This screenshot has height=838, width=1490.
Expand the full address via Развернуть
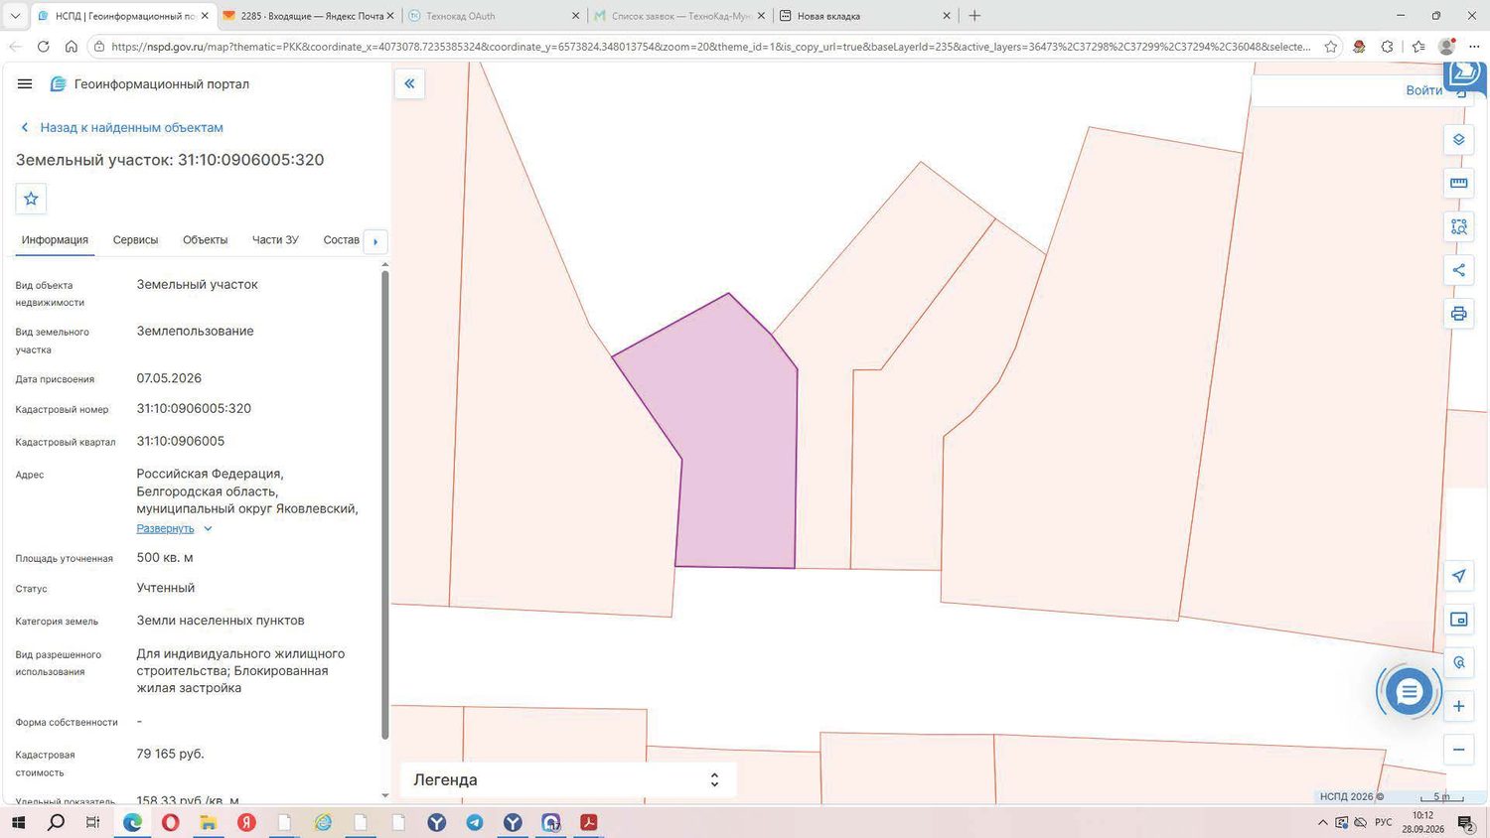[174, 528]
